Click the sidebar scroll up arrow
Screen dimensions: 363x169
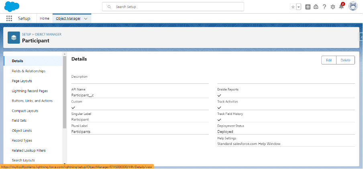pyautogui.click(x=65, y=54)
